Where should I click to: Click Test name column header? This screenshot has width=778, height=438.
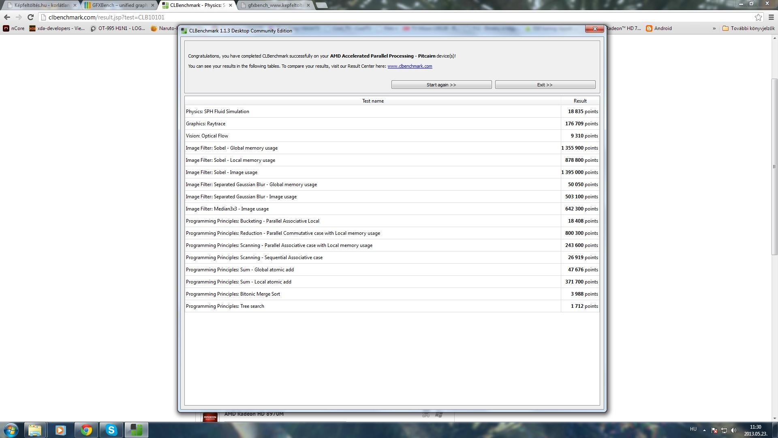click(373, 101)
